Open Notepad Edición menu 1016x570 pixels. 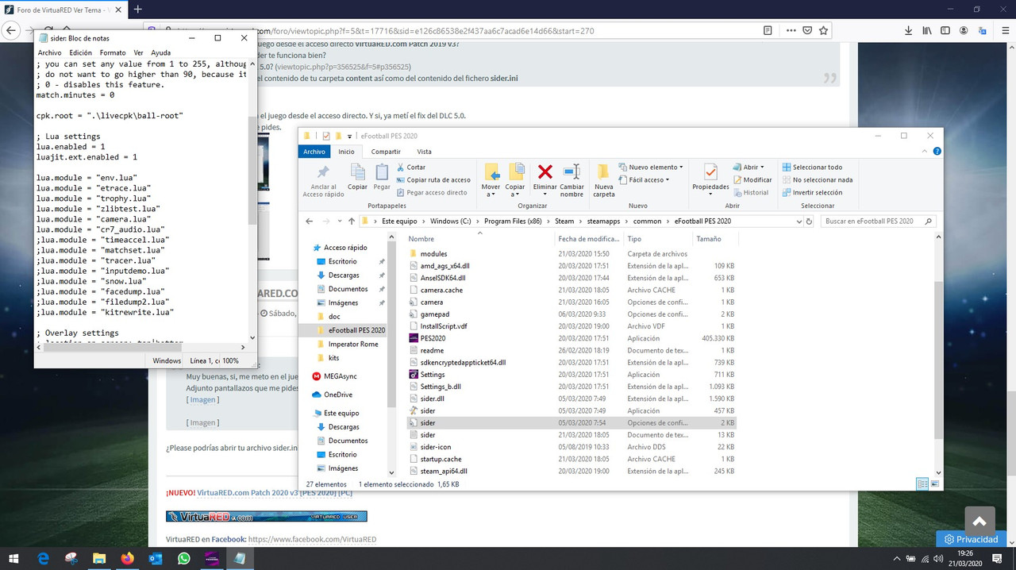point(80,53)
